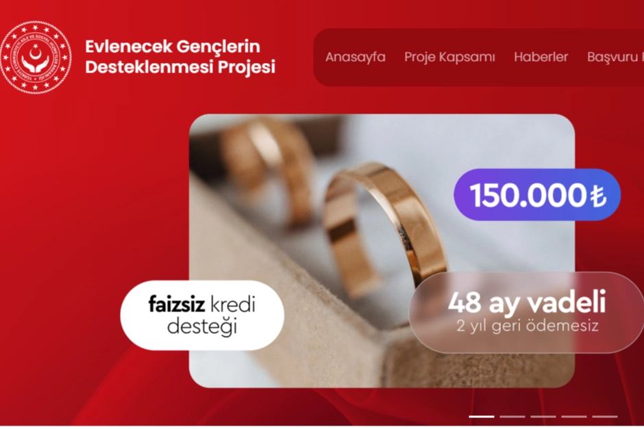The image size is (644, 429).
Task: Open the Proje Kapsamı menu item
Action: (449, 57)
